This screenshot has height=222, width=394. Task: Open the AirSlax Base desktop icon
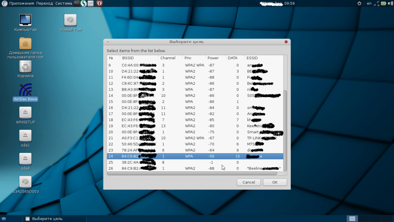point(26,90)
